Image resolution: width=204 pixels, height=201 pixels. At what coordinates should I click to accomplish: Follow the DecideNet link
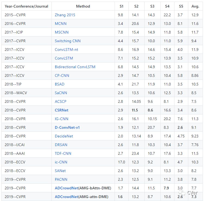coord(64,136)
